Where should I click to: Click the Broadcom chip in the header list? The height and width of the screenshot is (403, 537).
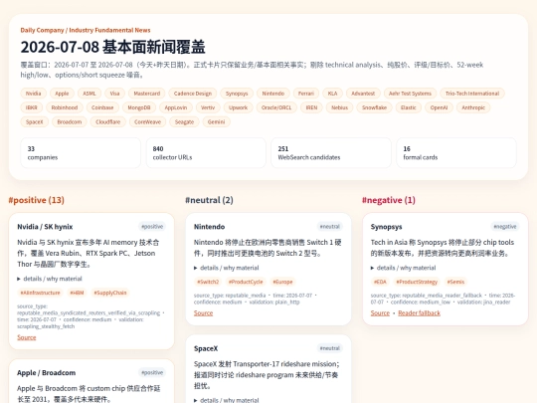70,122
